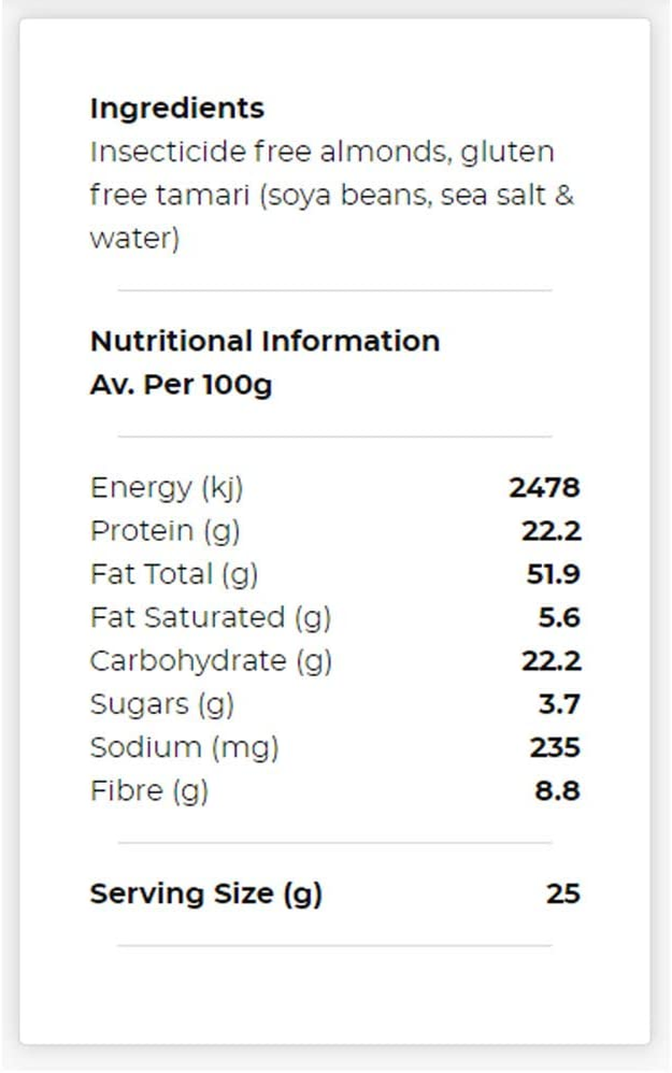
Task: Click the Fat Saturated (g) label
Action: click(x=210, y=618)
